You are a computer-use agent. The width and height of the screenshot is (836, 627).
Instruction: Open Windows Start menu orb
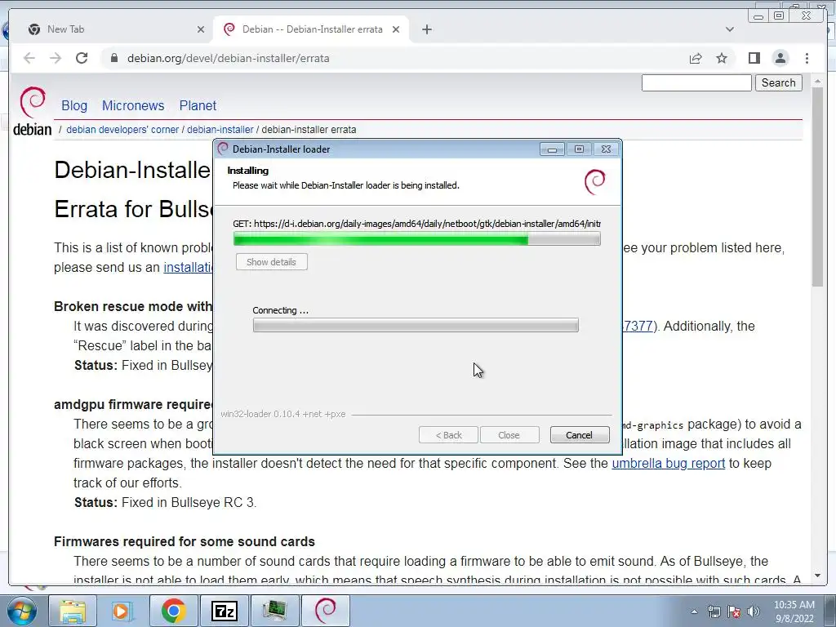coord(21,611)
